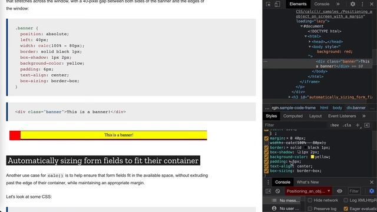Viewport: 377px width, 212px height.
Task: Enable the width calc property checkbox
Action: click(266, 143)
